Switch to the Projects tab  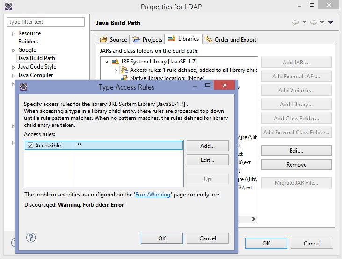[147, 39]
